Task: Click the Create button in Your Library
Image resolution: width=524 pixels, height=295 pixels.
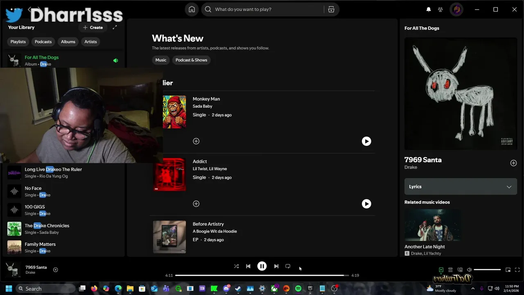Action: click(93, 27)
